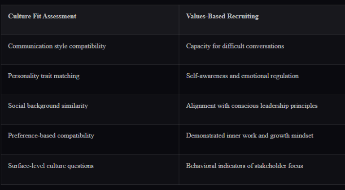Click Behavioral indicators of stakeholder focus text

tap(245, 166)
